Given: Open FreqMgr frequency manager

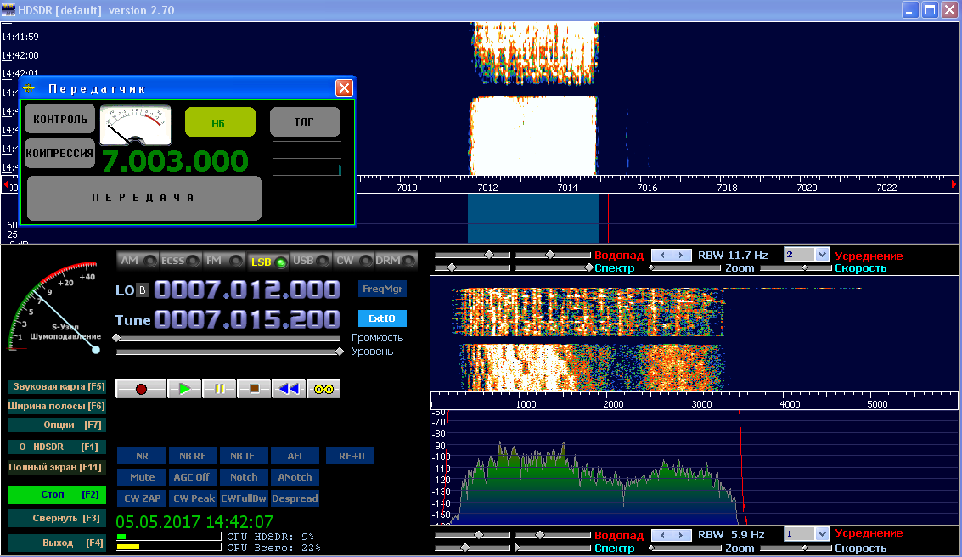Looking at the screenshot, I should [382, 289].
